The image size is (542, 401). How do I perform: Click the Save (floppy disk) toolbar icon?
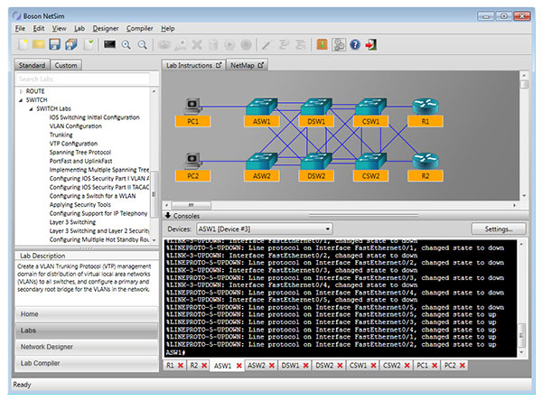point(54,44)
